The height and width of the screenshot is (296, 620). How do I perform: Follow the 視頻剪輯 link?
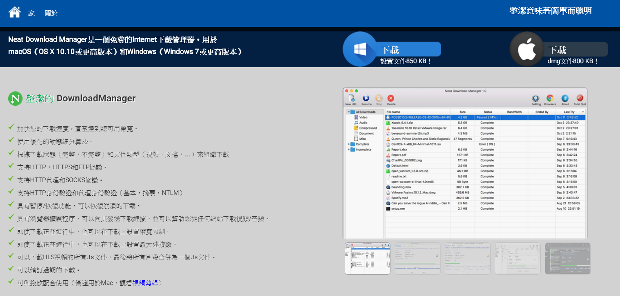click(145, 283)
